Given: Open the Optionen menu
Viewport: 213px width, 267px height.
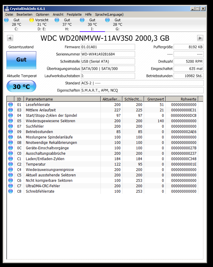Looking at the screenshot, I should 42,14.
